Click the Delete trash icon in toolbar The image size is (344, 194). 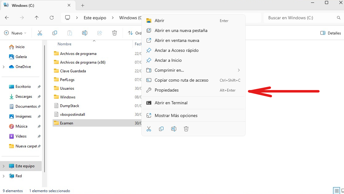pyautogui.click(x=115, y=33)
